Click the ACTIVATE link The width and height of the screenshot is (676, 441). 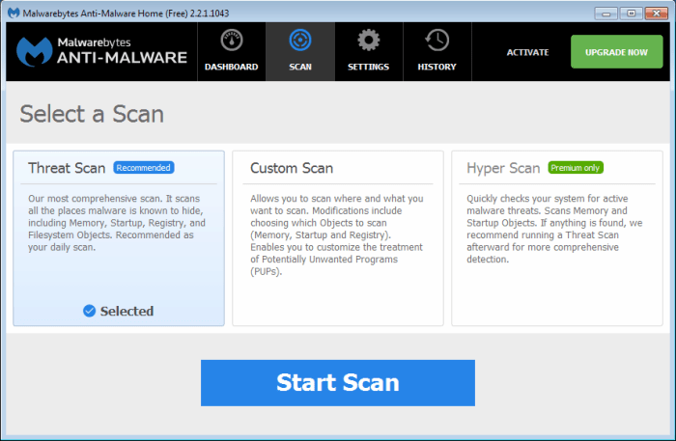pos(527,52)
